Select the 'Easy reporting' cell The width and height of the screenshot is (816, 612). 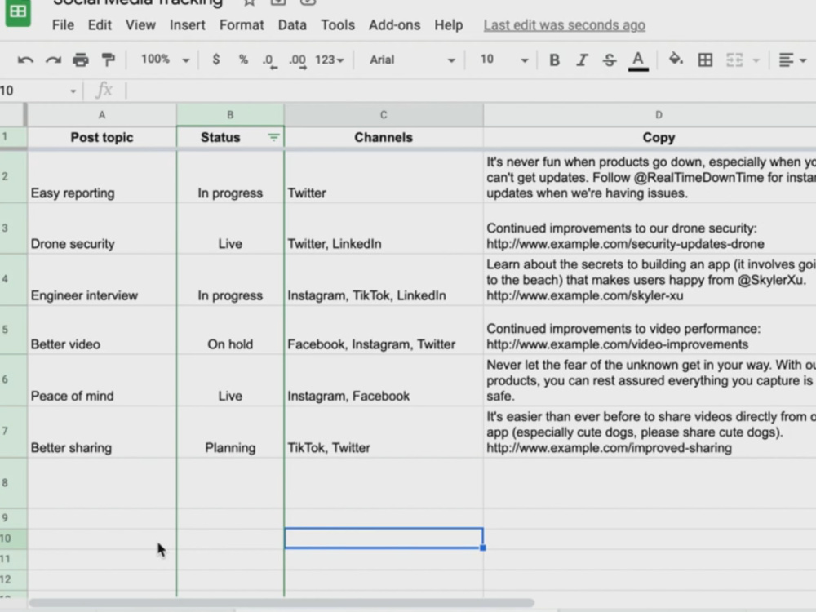(102, 177)
